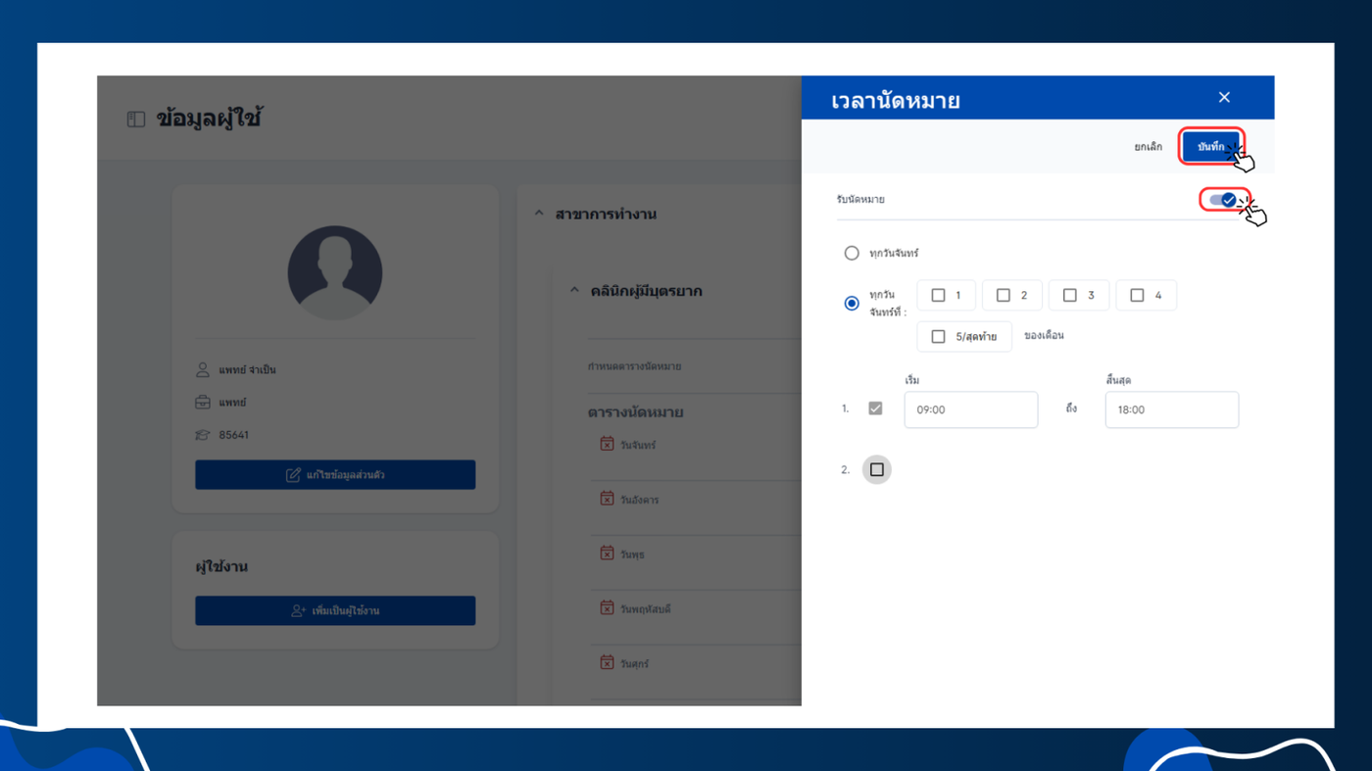Click ยกเลิก to cancel the appointment time
Image resolution: width=1372 pixels, height=771 pixels.
coord(1148,147)
